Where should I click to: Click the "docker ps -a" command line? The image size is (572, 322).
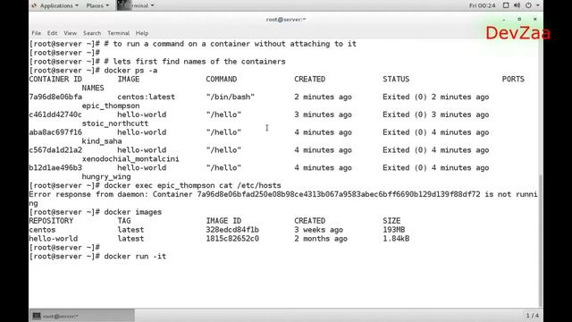pyautogui.click(x=130, y=70)
